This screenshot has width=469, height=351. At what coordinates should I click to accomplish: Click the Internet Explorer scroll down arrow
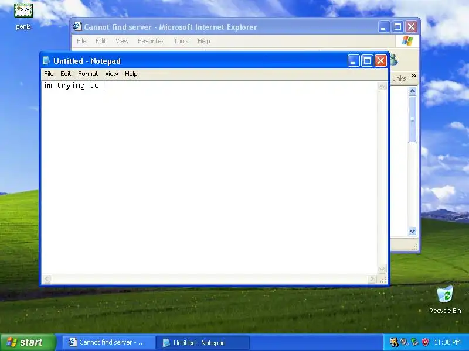pos(413,231)
